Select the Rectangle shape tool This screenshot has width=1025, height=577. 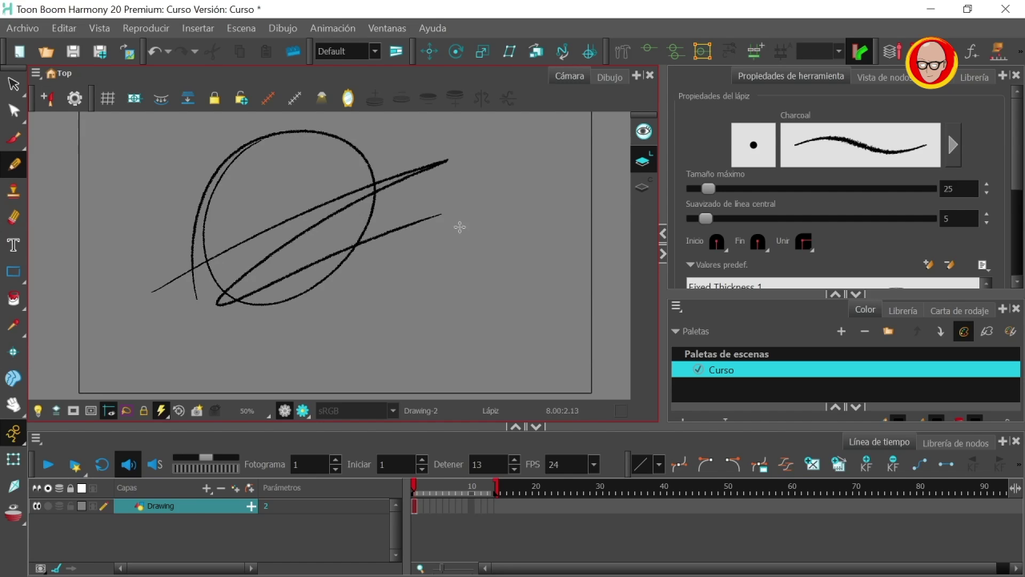tap(14, 272)
